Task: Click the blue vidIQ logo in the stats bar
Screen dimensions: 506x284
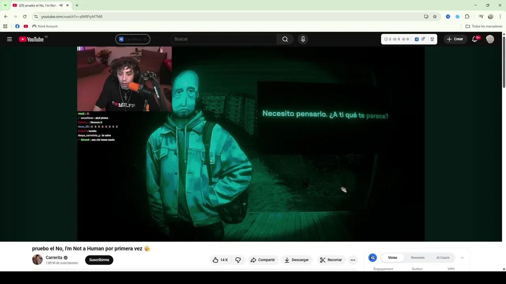Action: (417, 39)
